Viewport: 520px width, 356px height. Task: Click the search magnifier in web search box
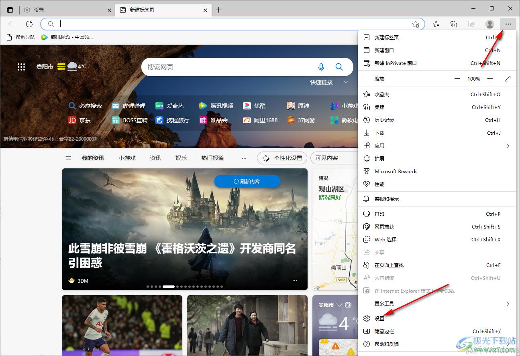click(x=339, y=67)
